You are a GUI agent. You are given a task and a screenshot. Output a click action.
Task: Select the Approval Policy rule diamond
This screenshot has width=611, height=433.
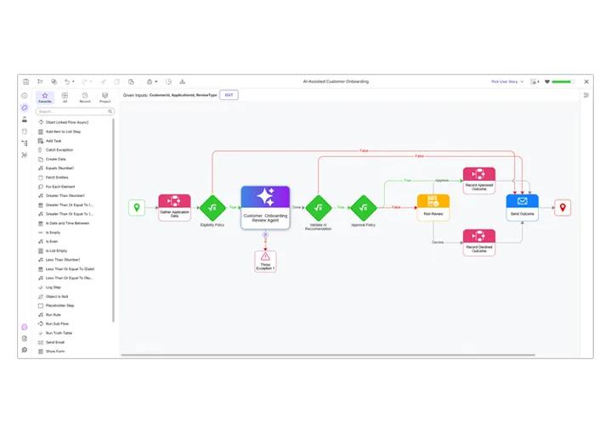click(364, 208)
